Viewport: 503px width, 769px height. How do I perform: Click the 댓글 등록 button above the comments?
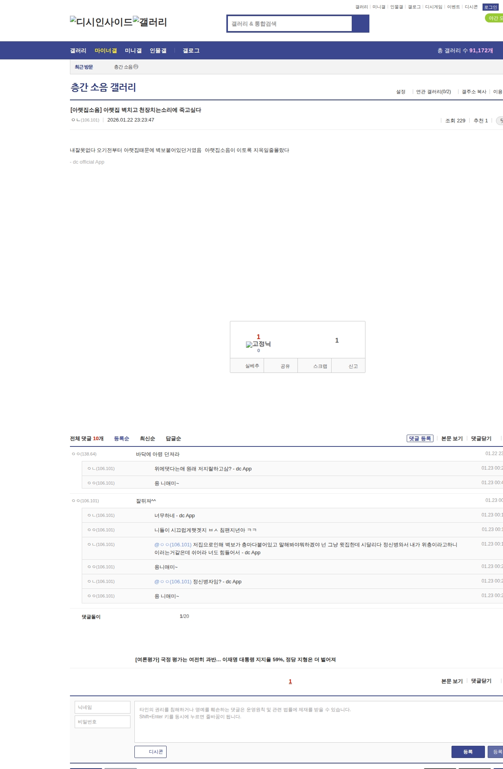click(420, 439)
